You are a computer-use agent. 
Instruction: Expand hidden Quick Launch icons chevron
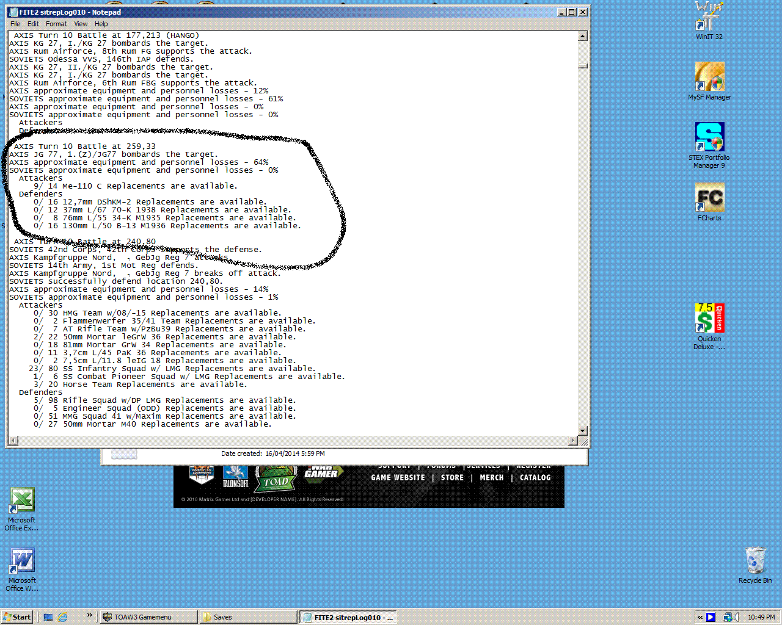90,615
